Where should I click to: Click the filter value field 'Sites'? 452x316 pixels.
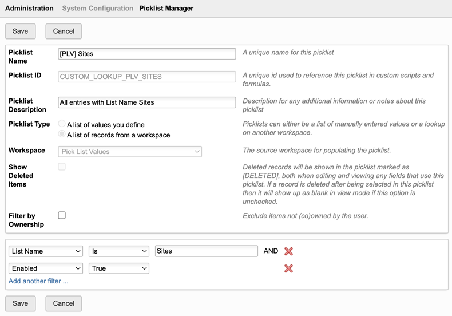[x=206, y=251]
